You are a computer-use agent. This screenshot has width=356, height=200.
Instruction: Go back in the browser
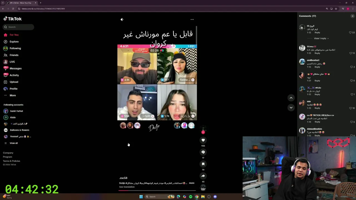[x=3, y=9]
